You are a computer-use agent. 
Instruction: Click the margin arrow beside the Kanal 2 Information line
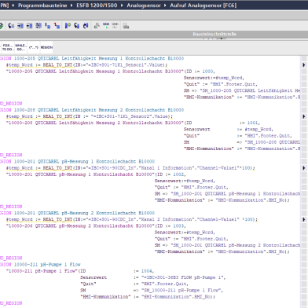click(x=304, y=219)
